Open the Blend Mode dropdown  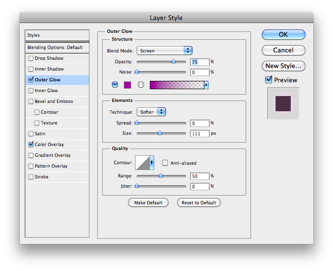pyautogui.click(x=165, y=50)
